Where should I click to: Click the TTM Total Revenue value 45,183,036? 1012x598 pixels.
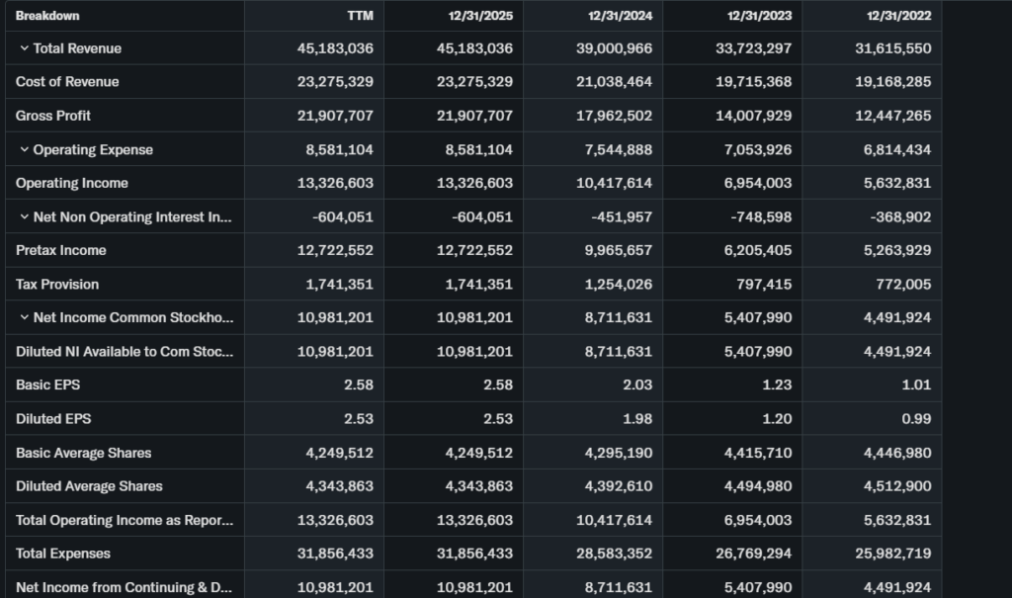pos(335,48)
